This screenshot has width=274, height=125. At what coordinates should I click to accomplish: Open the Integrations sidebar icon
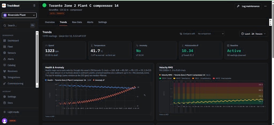(5, 77)
